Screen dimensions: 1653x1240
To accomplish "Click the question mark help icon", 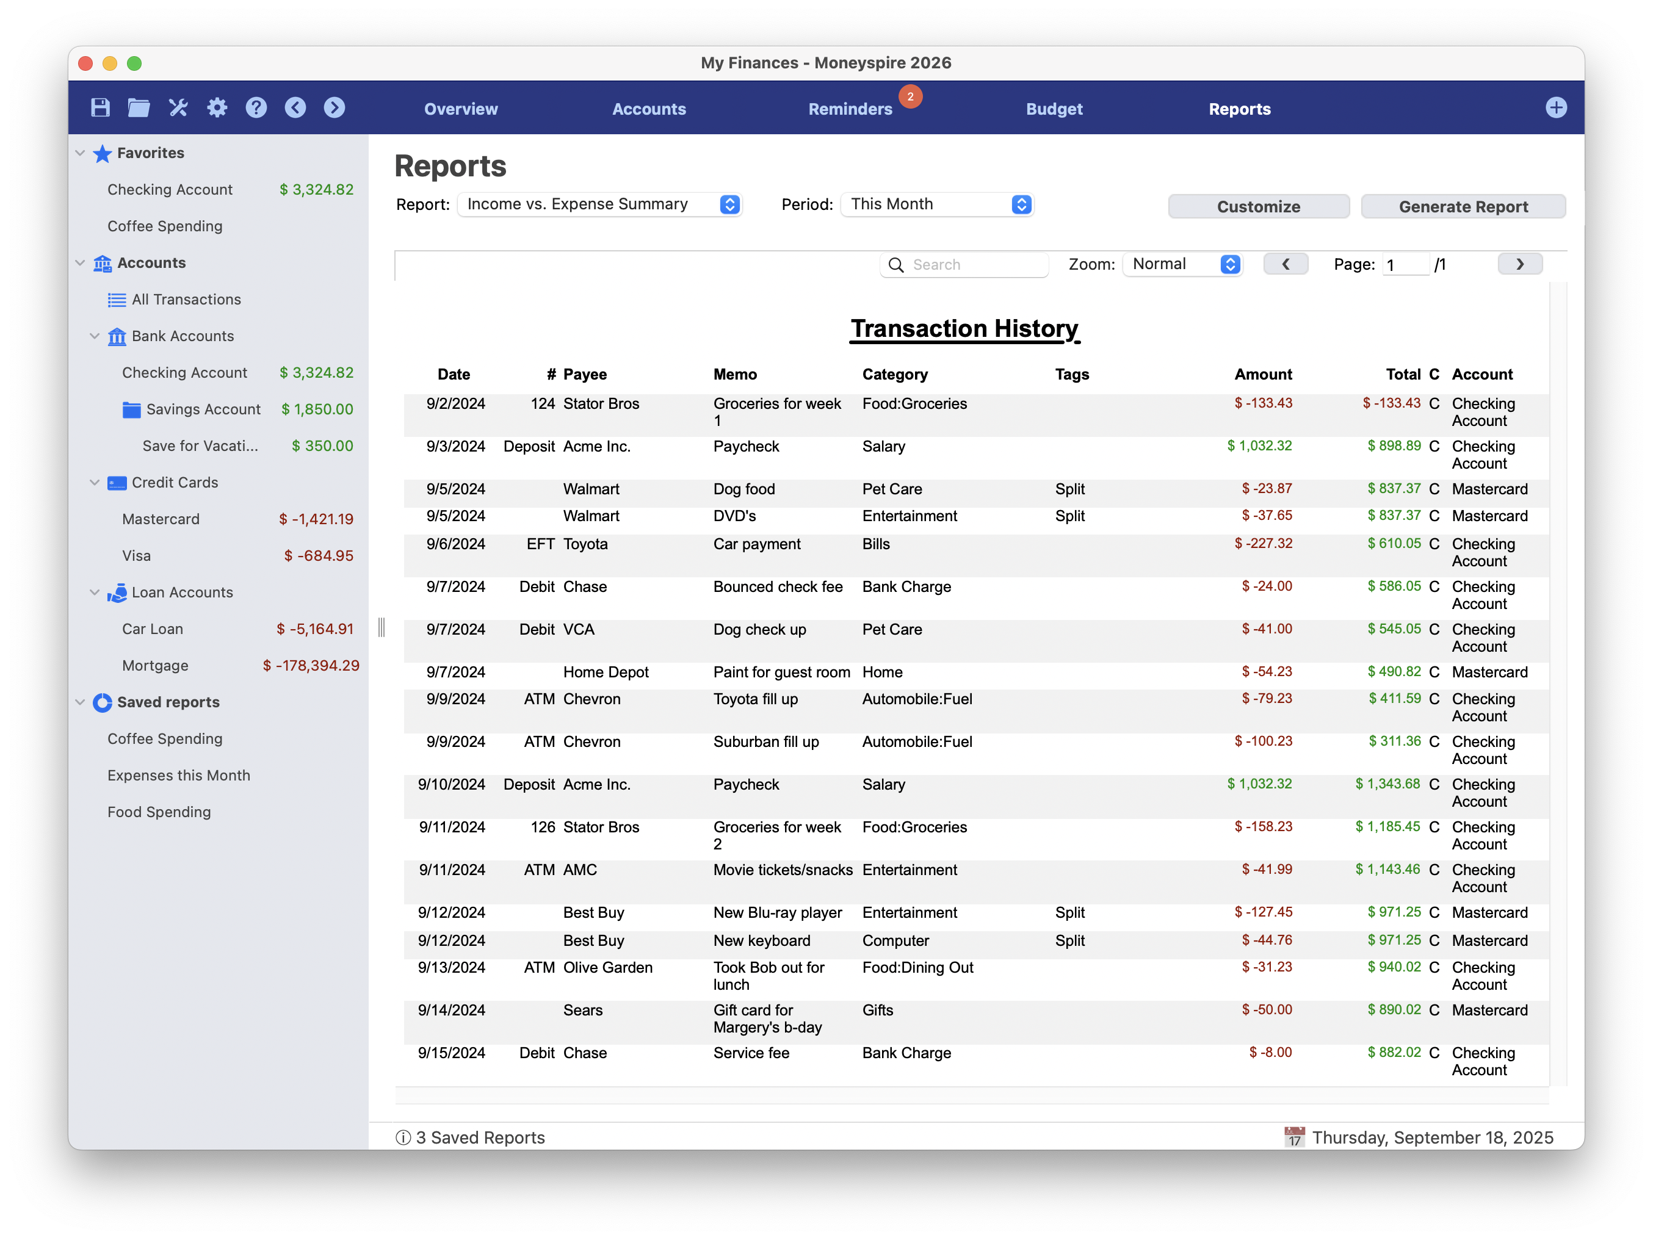I will pyautogui.click(x=256, y=107).
